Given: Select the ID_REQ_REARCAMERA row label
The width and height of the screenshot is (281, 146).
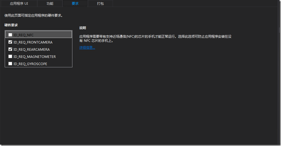Looking at the screenshot, I should coord(32,50).
